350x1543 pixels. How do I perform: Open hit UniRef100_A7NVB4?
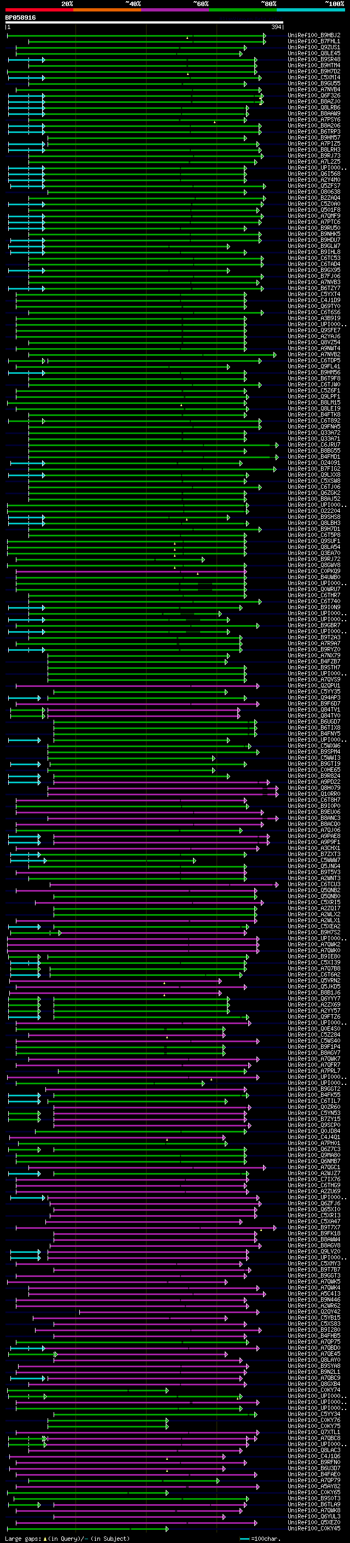pos(314,90)
